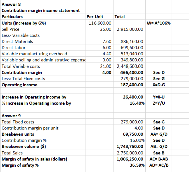
Task: Click the 'Less- Variable costs' label
Action: click(21, 35)
